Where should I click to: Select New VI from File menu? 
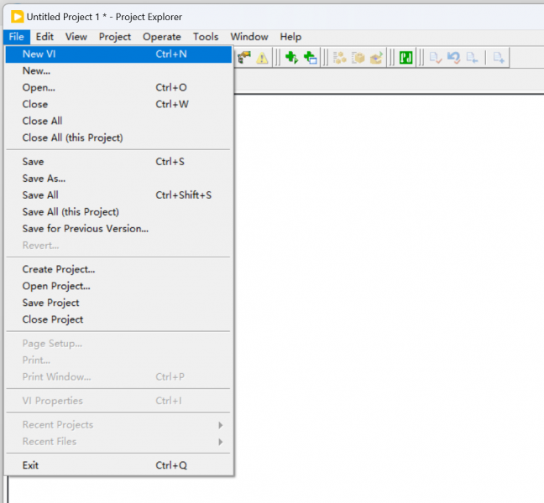[x=118, y=54]
